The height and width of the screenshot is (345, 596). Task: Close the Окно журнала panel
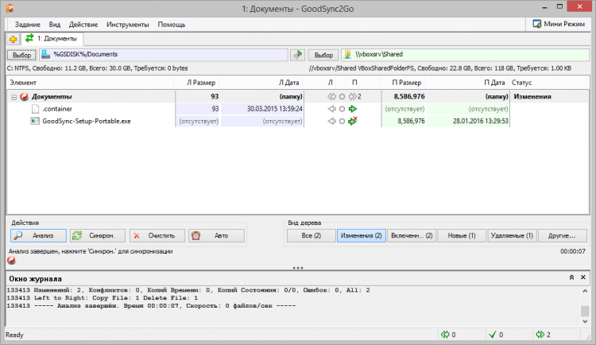(x=583, y=277)
